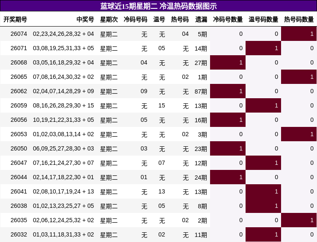Screen dimensions: 317x242
Task: Select the 中奖号 column header
Action: click(x=85, y=19)
